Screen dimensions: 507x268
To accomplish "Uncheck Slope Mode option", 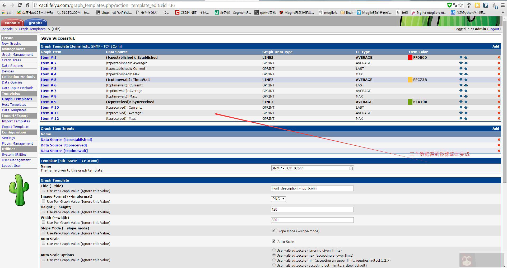I will click(274, 231).
